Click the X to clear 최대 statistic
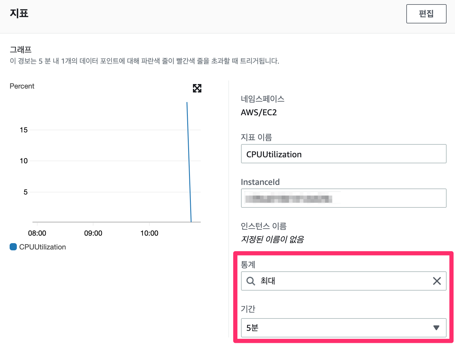Viewport: 455px width, 344px height. coord(437,281)
